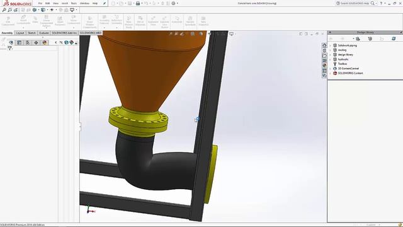Open the ConfigurationManager tab icon
Image resolution: width=403 pixels, height=227 pixels.
28,43
